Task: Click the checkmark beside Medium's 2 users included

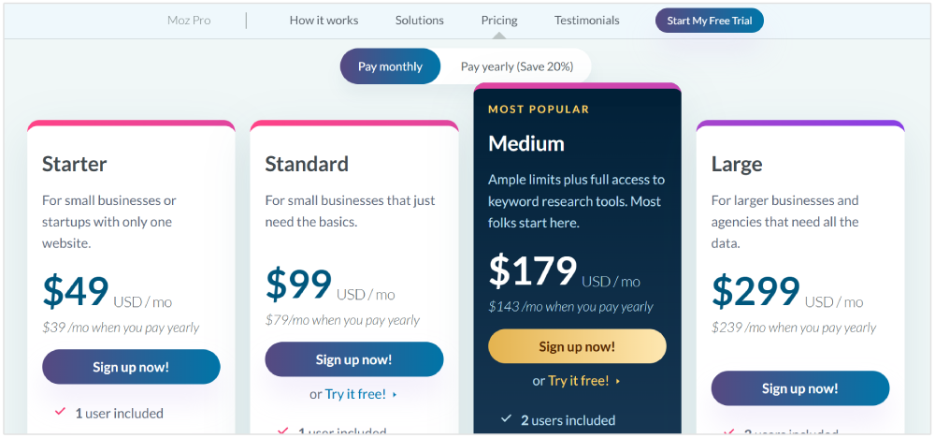Action: point(506,418)
